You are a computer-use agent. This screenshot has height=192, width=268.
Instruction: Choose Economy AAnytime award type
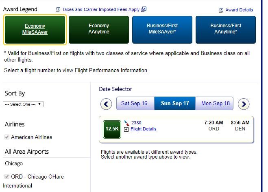click(x=99, y=29)
